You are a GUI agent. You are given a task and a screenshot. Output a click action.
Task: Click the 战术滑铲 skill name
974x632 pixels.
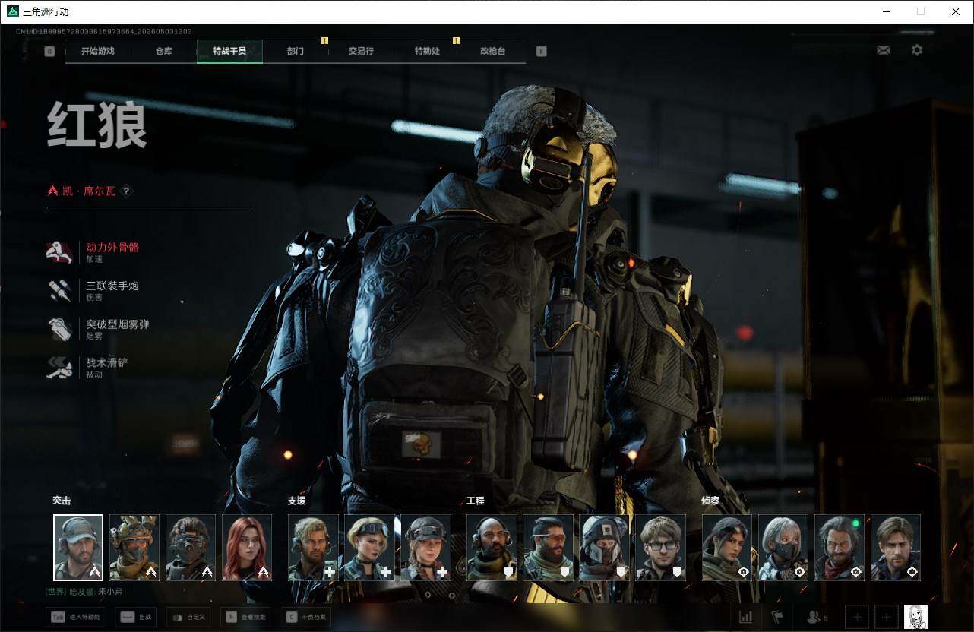click(x=107, y=363)
